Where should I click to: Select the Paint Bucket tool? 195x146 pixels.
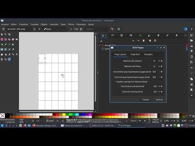(13, 49)
